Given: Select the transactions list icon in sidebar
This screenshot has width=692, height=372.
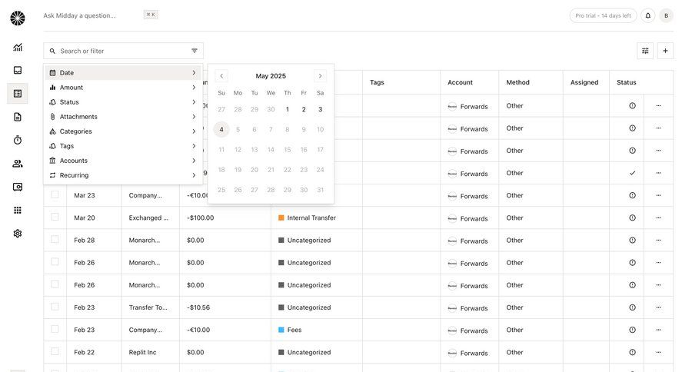Looking at the screenshot, I should coord(18,94).
